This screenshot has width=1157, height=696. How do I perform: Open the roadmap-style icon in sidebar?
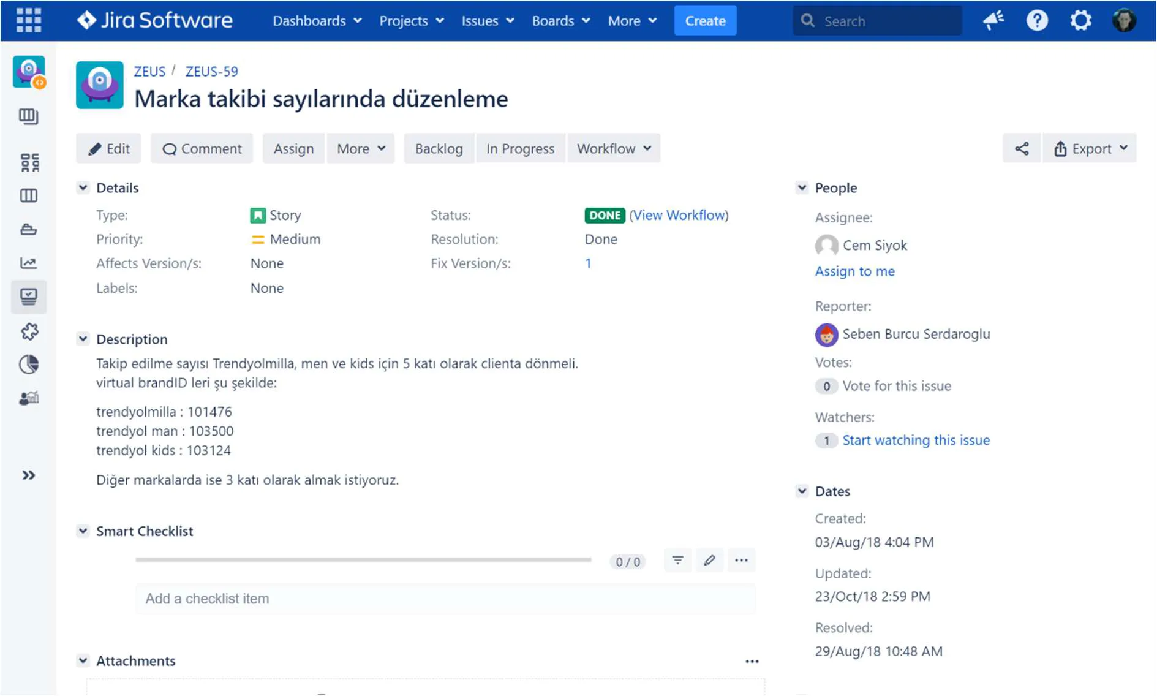[29, 162]
